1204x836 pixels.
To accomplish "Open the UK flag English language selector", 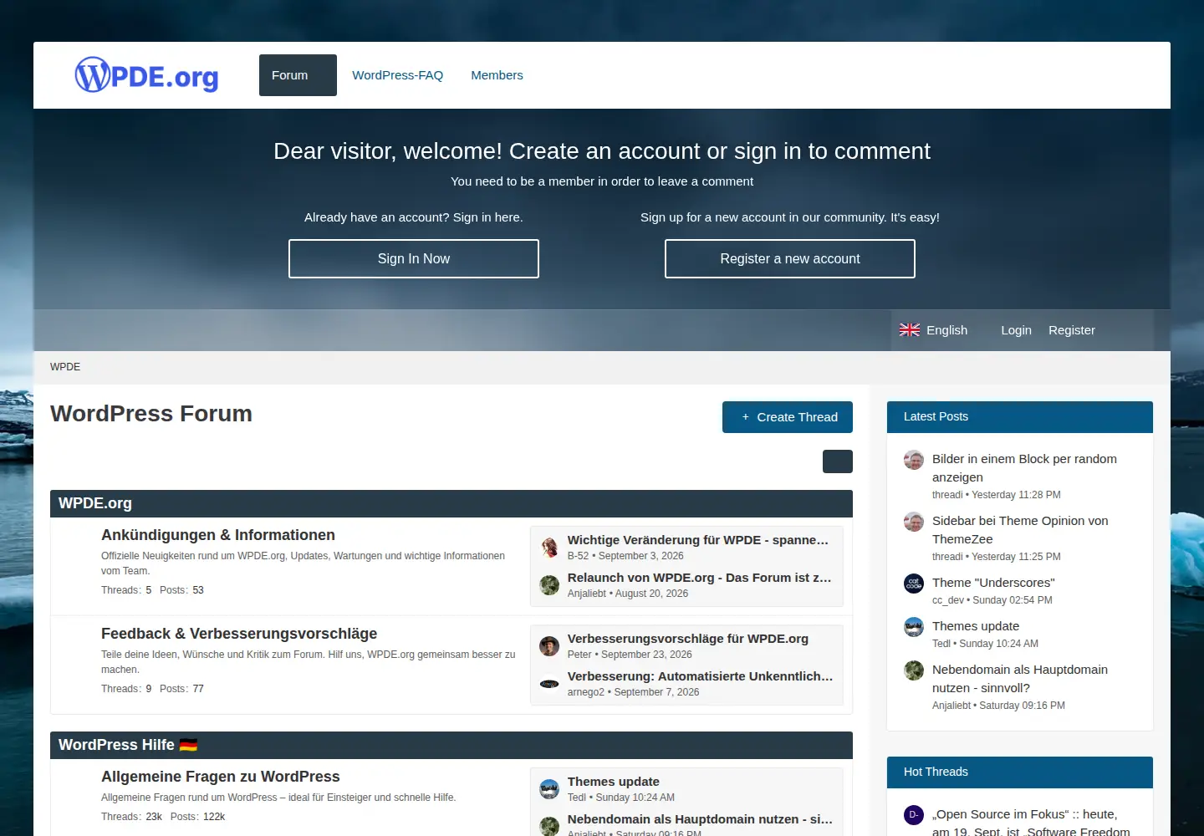I will point(933,330).
